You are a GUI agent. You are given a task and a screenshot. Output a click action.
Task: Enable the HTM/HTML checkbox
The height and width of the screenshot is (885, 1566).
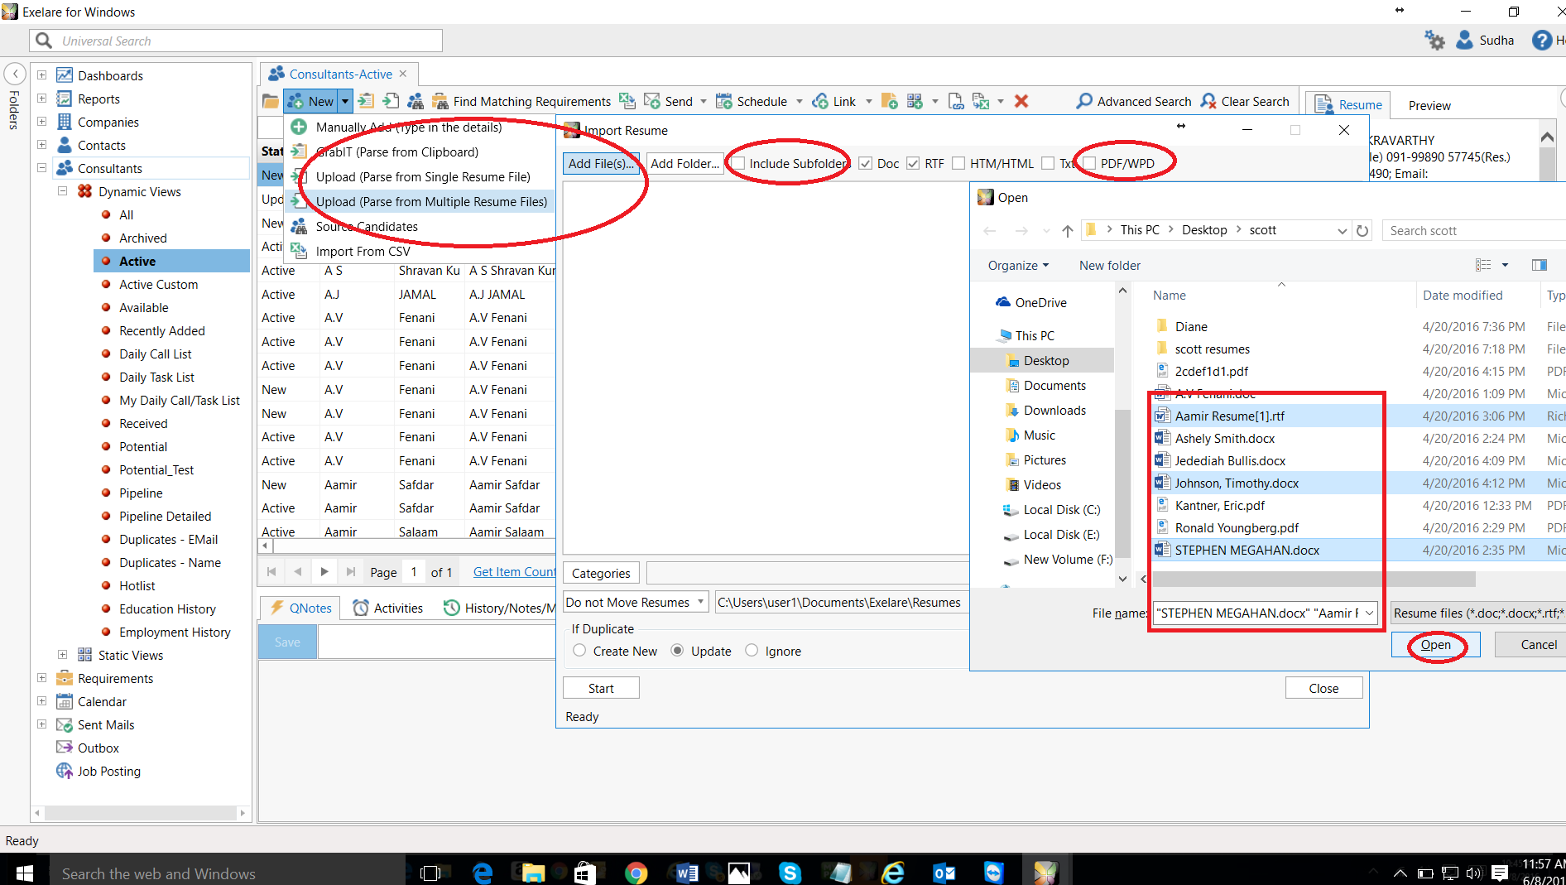click(958, 163)
